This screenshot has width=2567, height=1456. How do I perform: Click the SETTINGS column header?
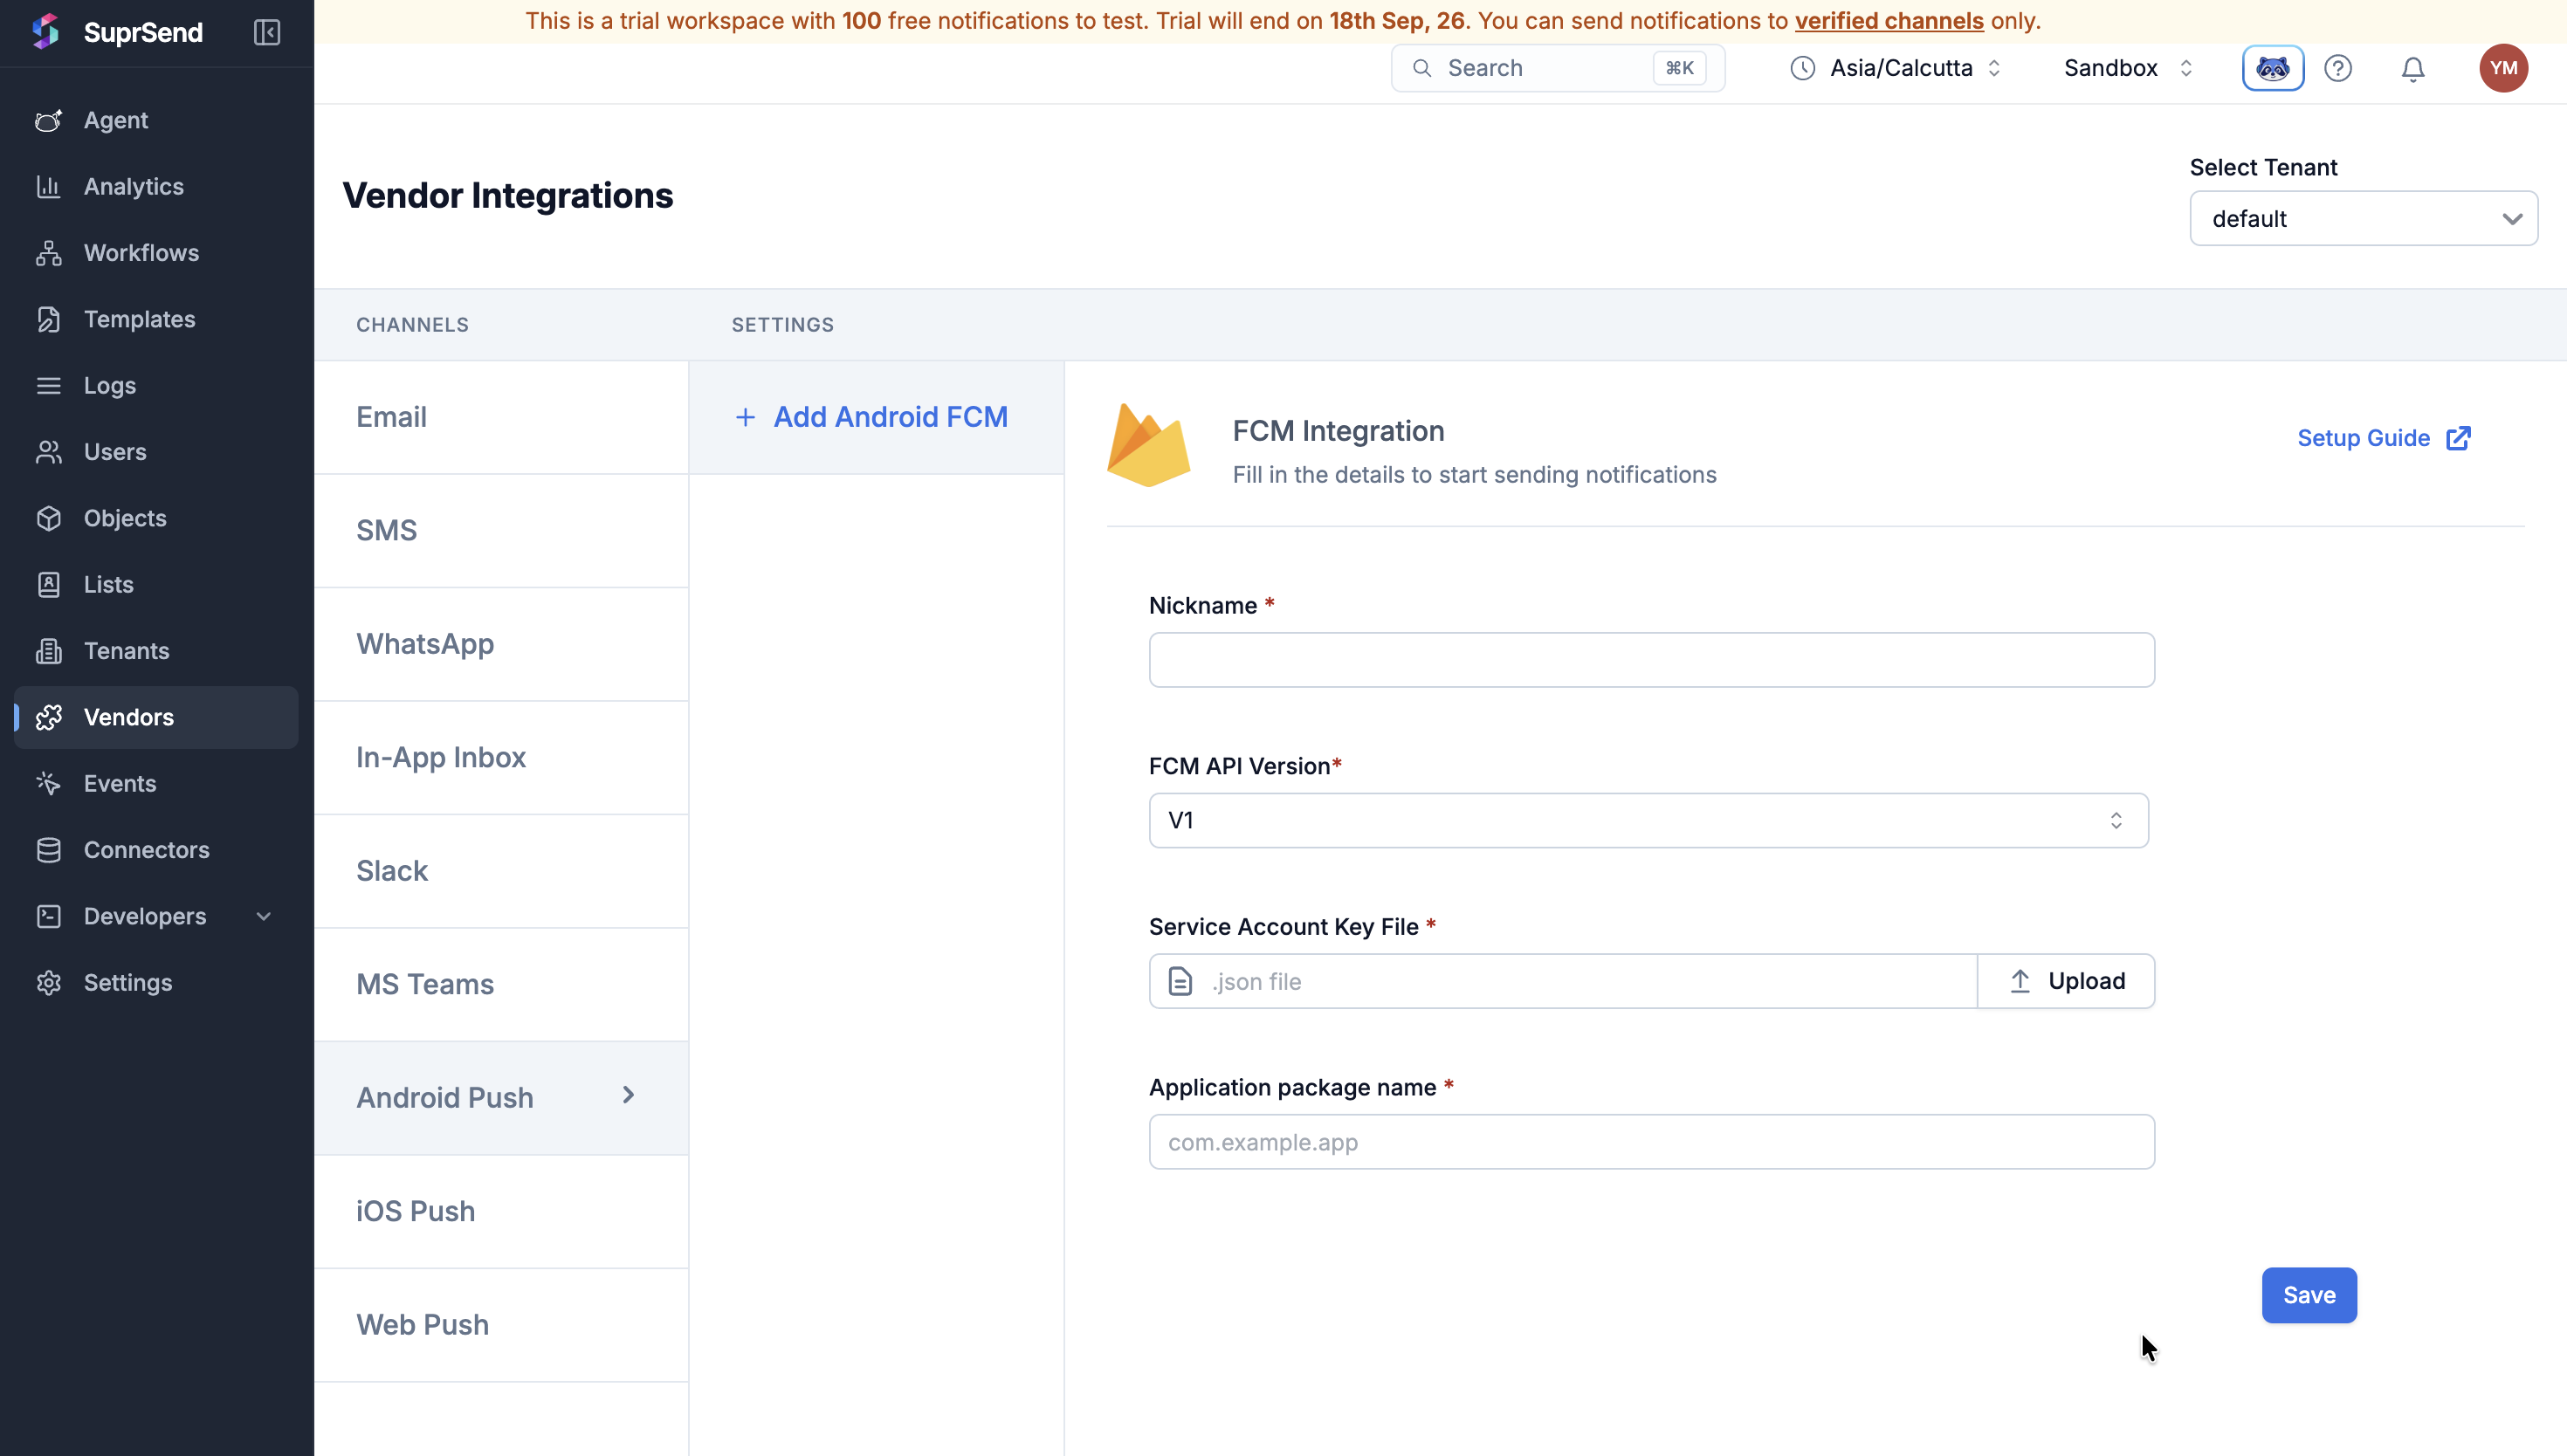(782, 325)
